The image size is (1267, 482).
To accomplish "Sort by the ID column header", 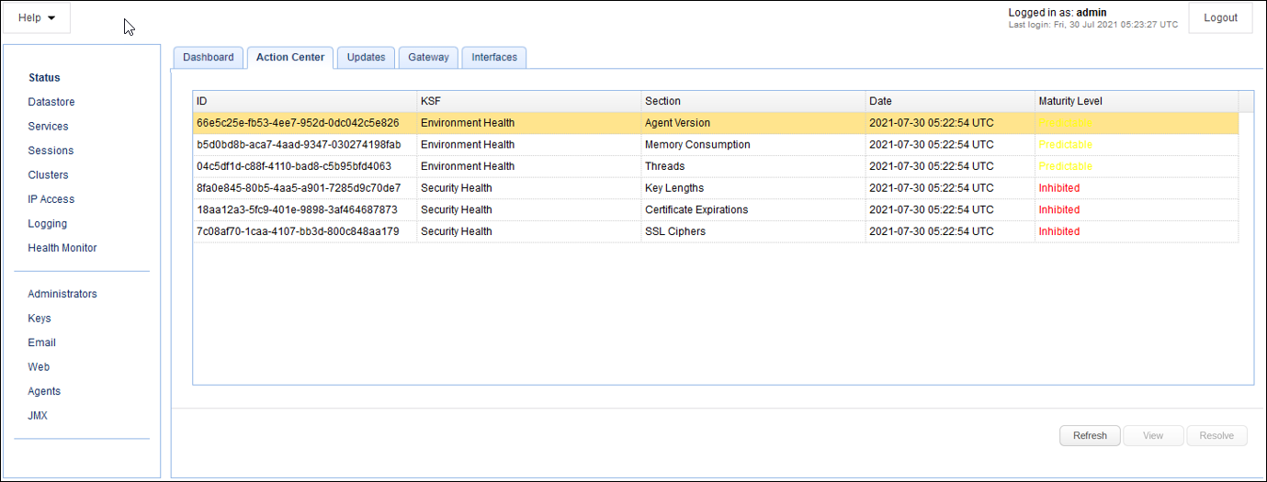I will pyautogui.click(x=304, y=101).
